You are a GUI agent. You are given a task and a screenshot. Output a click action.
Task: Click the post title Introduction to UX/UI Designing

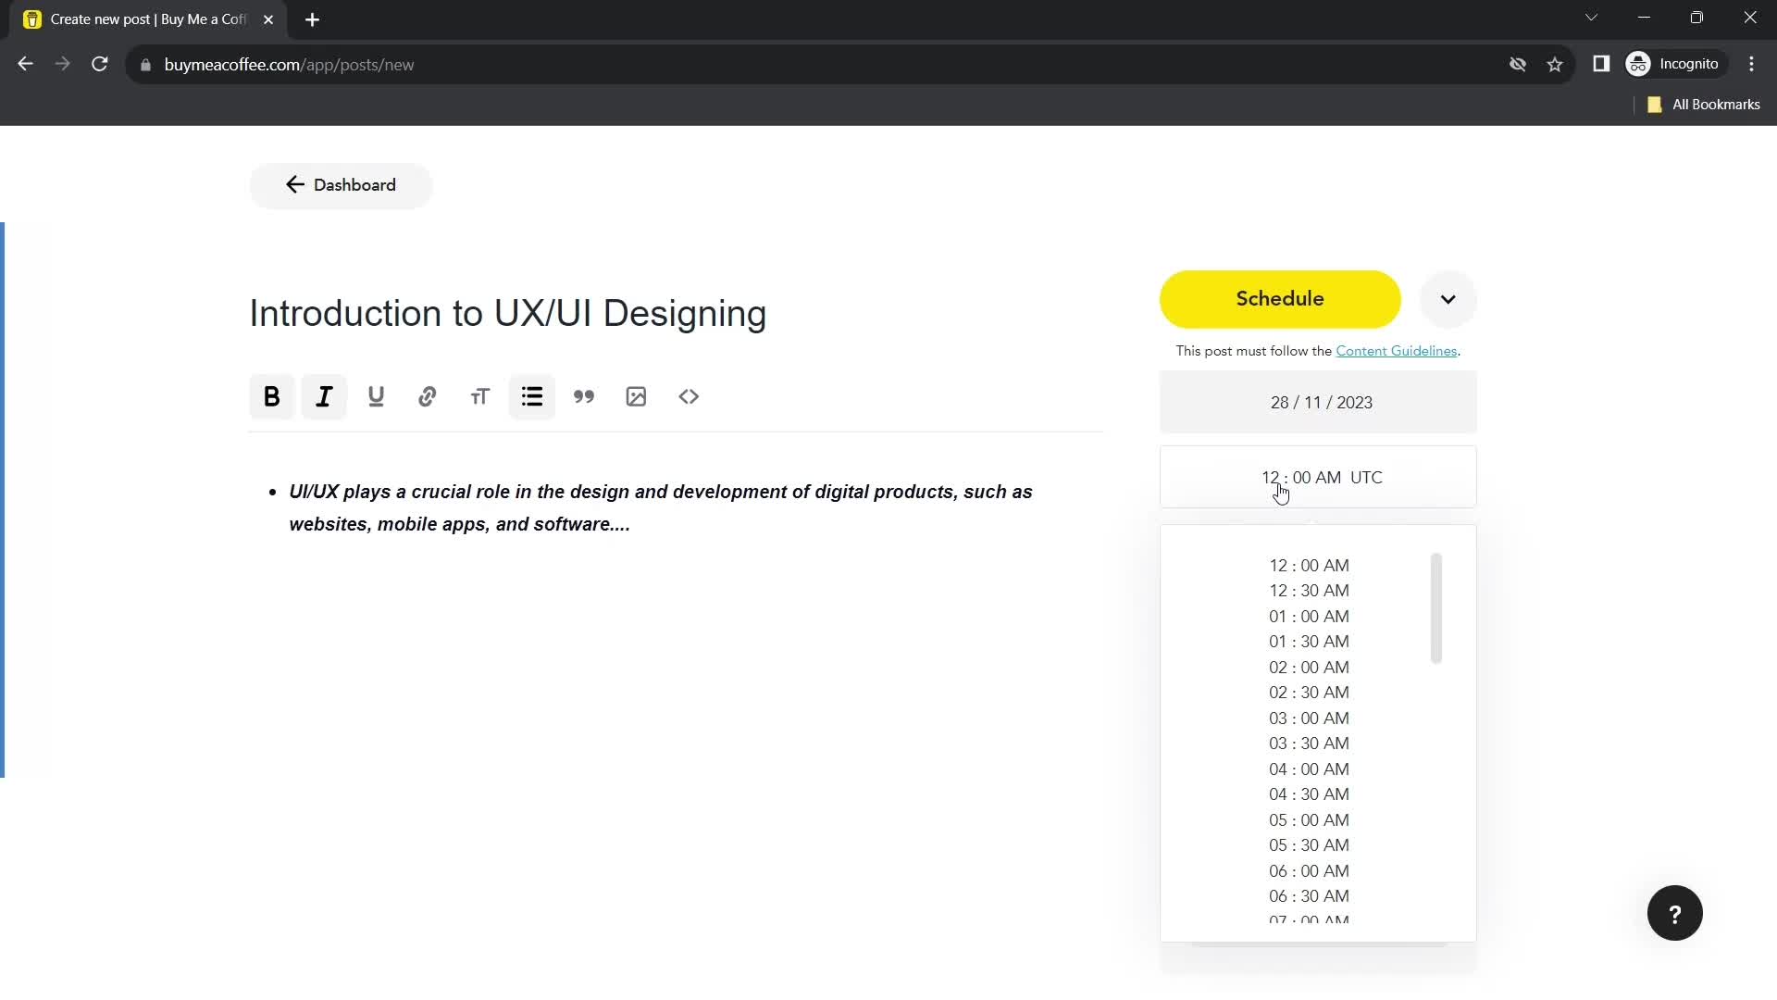coord(508,314)
